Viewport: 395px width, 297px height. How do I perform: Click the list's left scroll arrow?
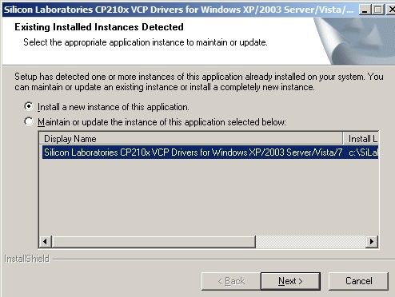click(x=45, y=242)
